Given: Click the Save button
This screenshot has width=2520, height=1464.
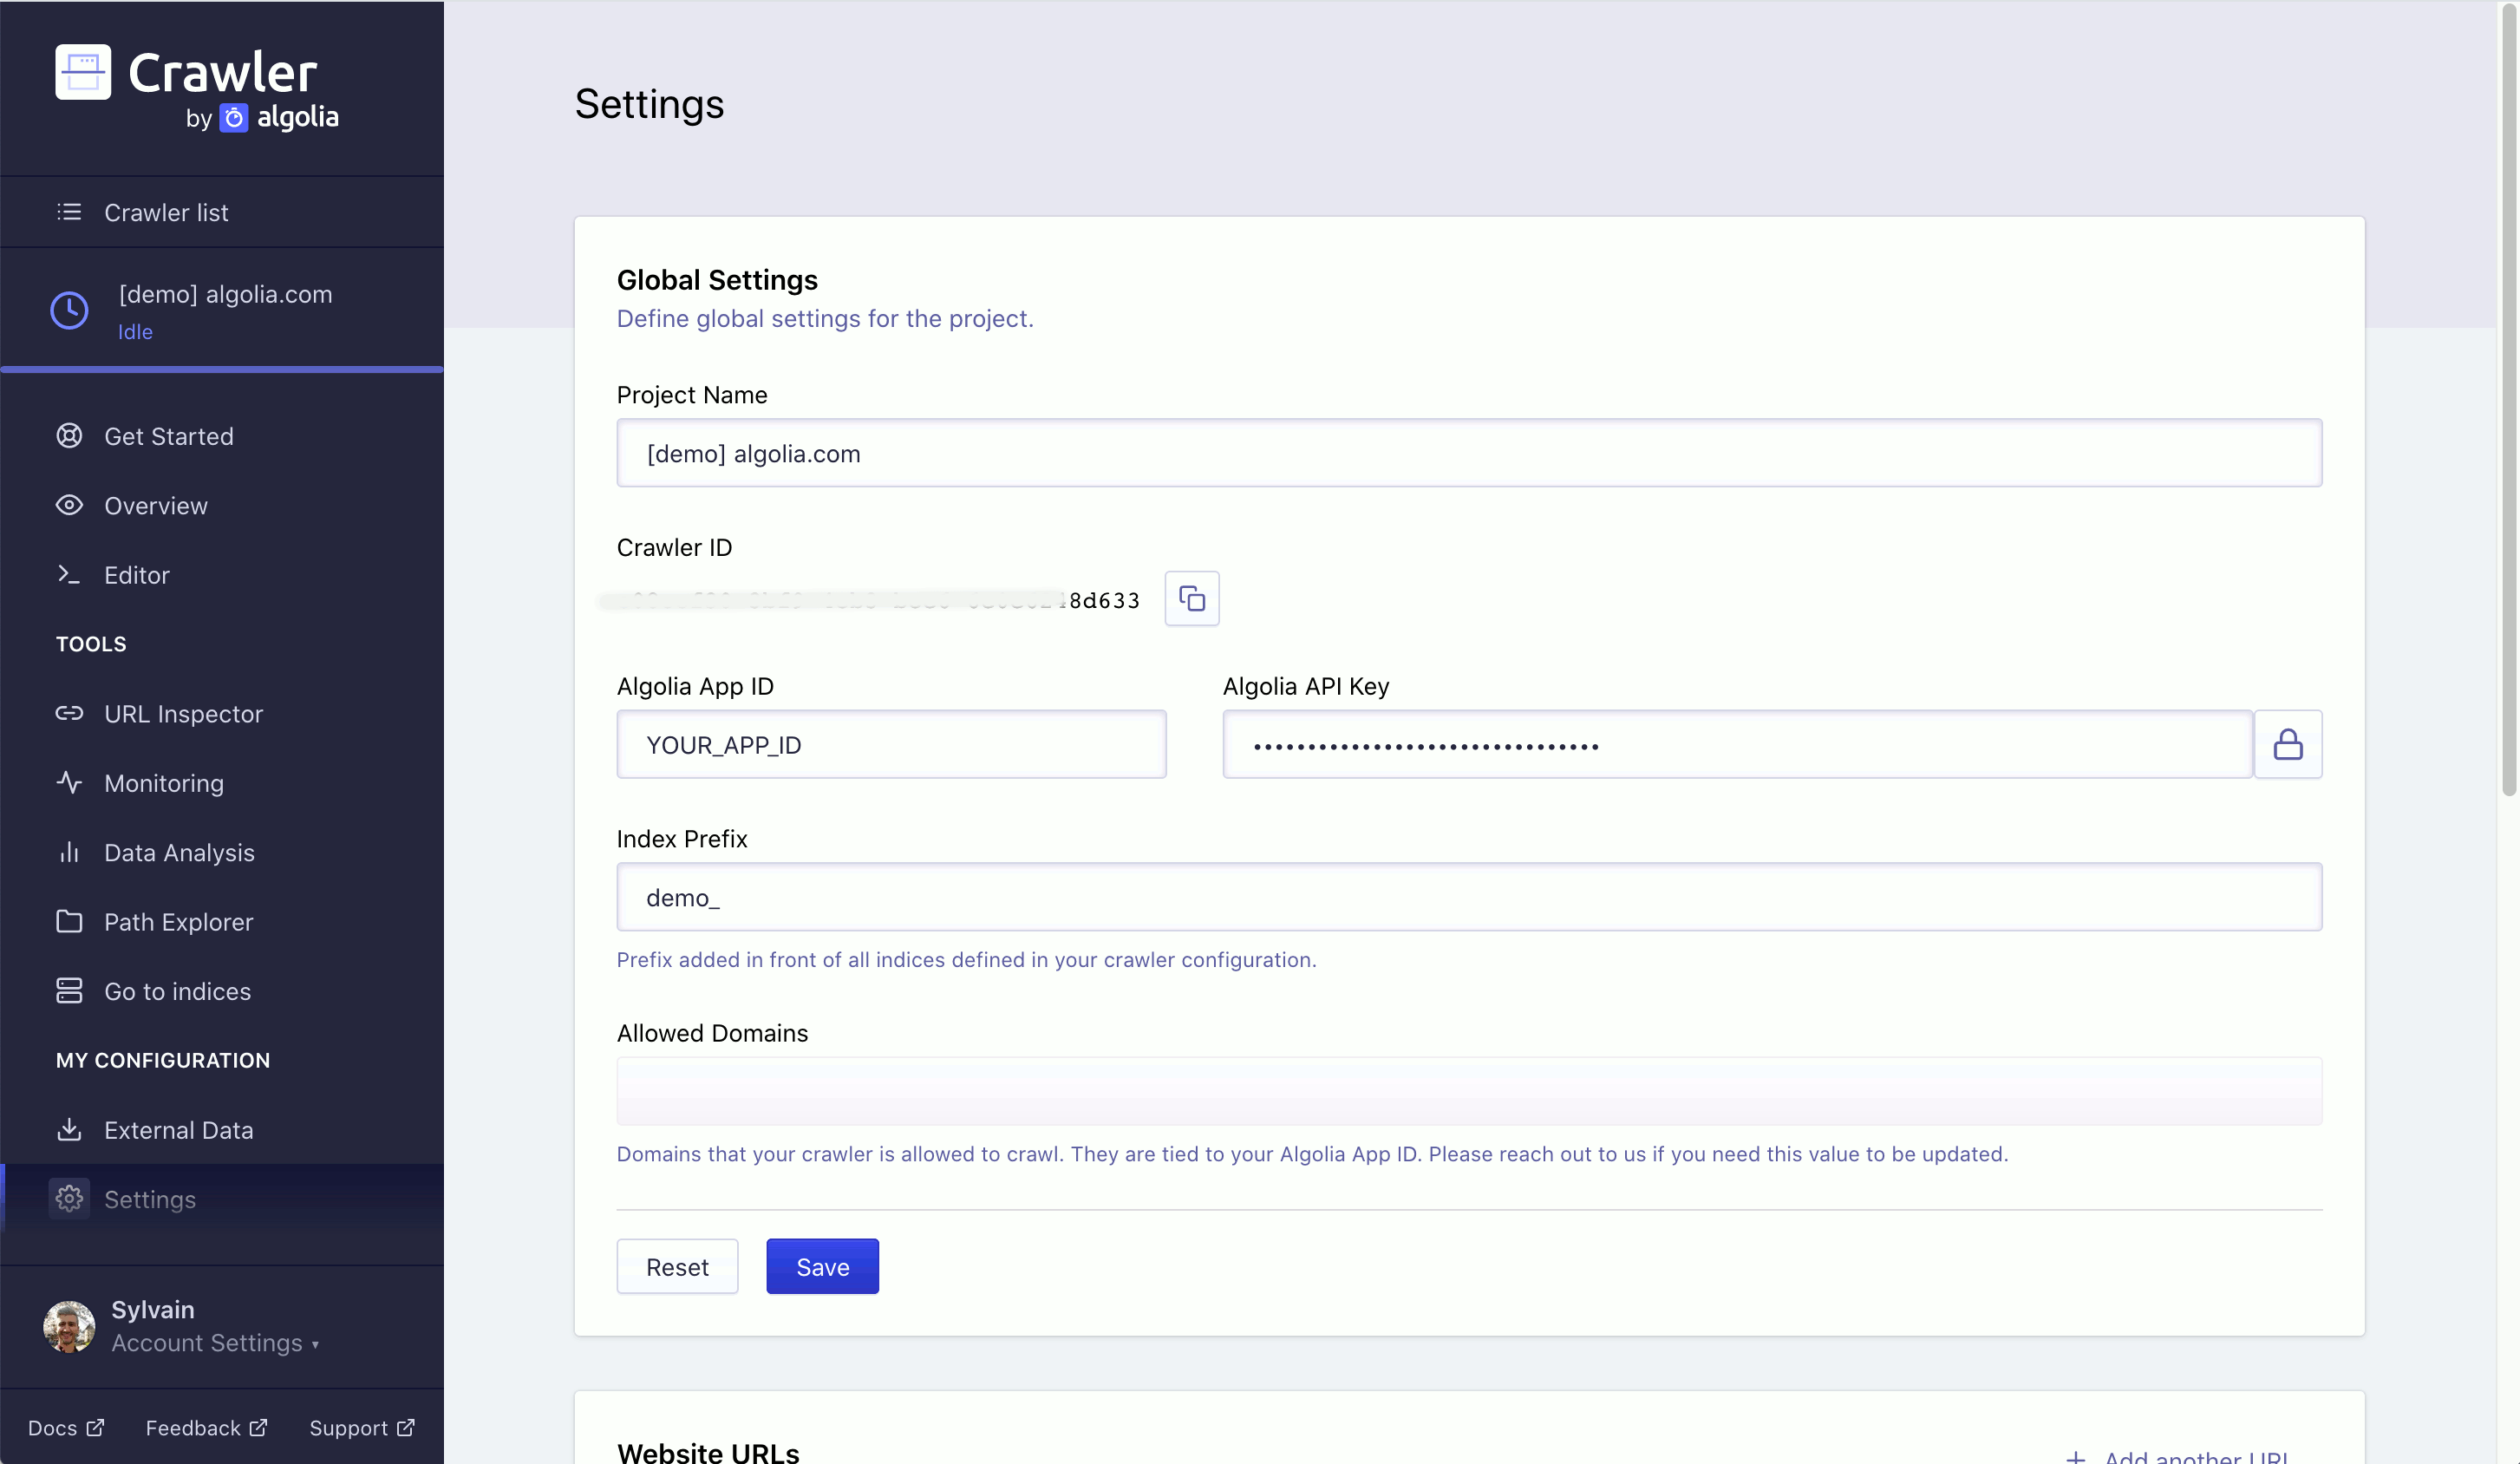Looking at the screenshot, I should click(x=823, y=1267).
